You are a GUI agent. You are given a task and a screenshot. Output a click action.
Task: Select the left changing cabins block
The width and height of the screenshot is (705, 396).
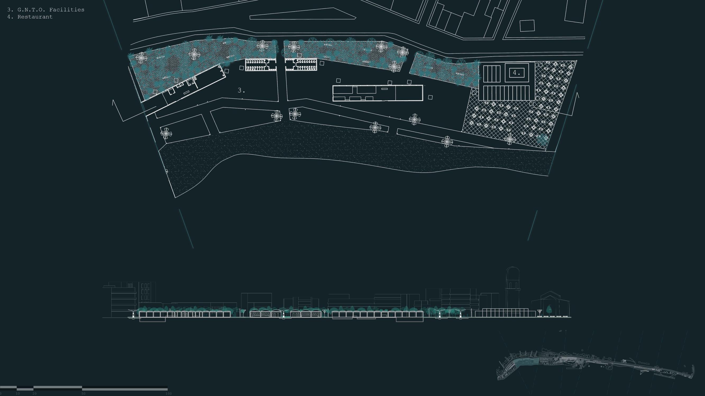[260, 64]
